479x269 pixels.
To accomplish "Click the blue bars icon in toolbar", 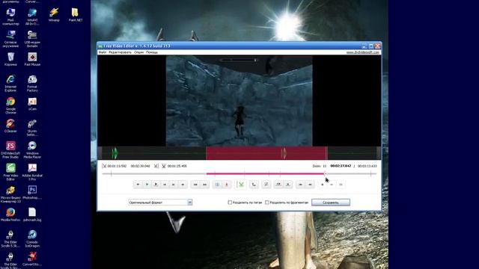I will click(x=217, y=185).
